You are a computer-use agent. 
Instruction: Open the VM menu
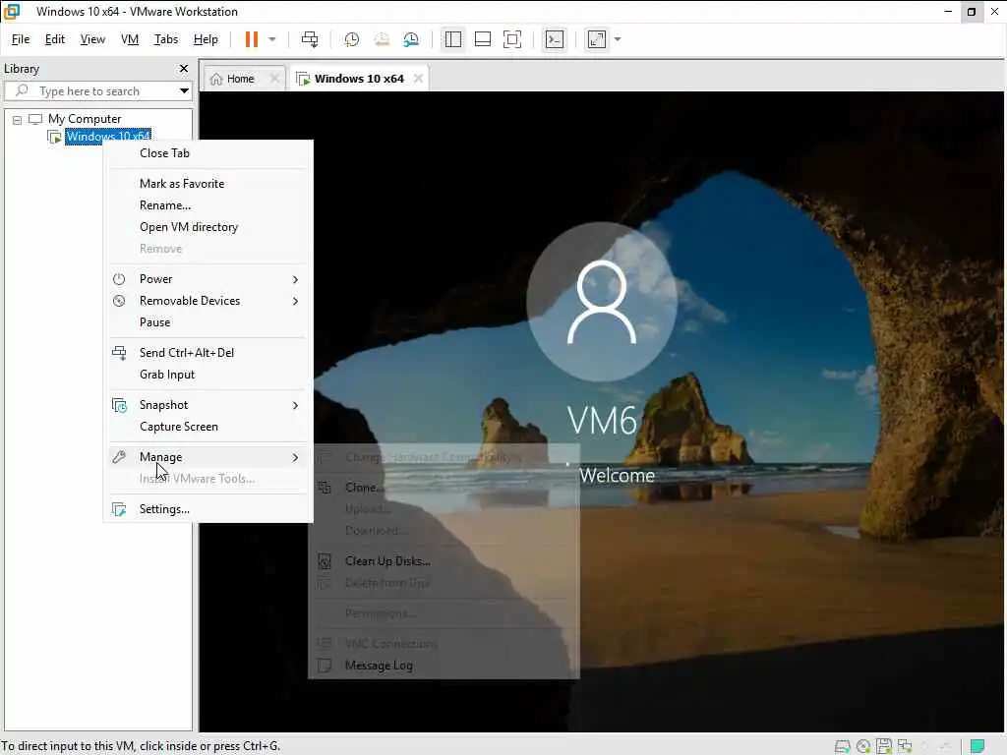(x=130, y=39)
